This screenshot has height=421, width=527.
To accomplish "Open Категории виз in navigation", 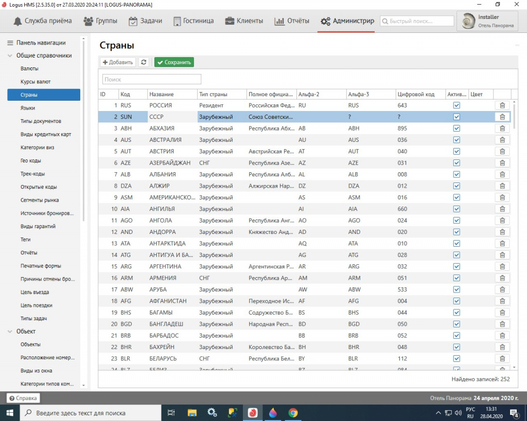I will 37,148.
